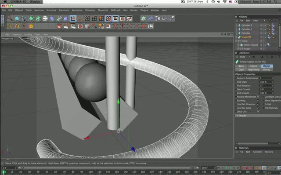Image resolution: width=281 pixels, height=175 pixels.
Task: Switch to the Caps tab
Action: coord(241,69)
